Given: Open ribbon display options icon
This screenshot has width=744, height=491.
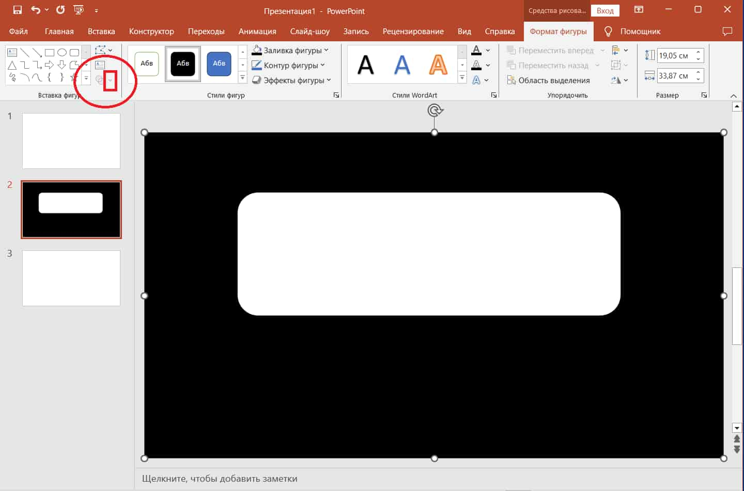Looking at the screenshot, I should pos(639,9).
